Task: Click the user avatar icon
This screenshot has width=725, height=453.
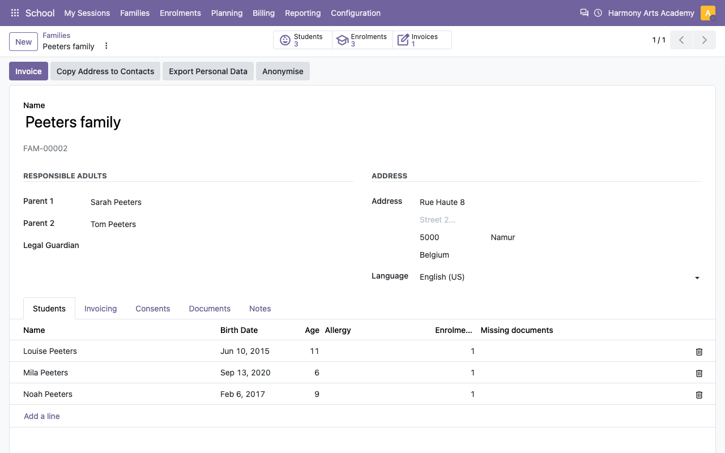Action: point(708,12)
